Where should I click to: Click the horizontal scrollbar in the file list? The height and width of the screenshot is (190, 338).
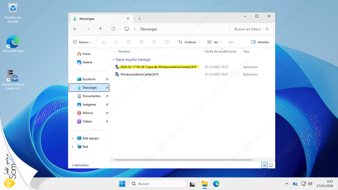pyautogui.click(x=184, y=160)
